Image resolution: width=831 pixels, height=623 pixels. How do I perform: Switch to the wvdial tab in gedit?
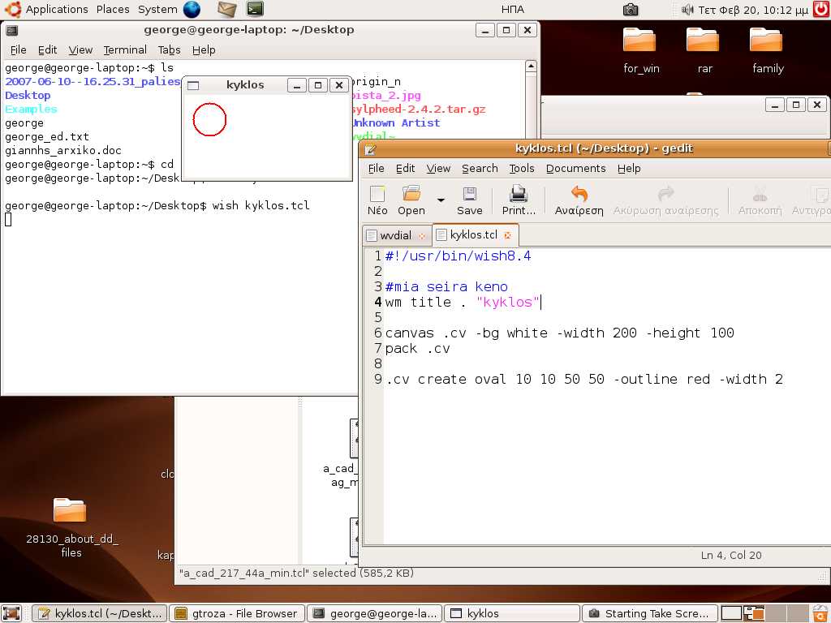[x=395, y=235]
